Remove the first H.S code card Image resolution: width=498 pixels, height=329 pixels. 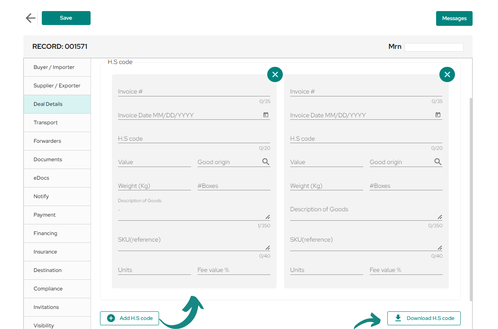click(x=275, y=74)
